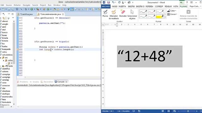Redo action in Word quick access
The image size is (202, 113).
click(x=119, y=2)
